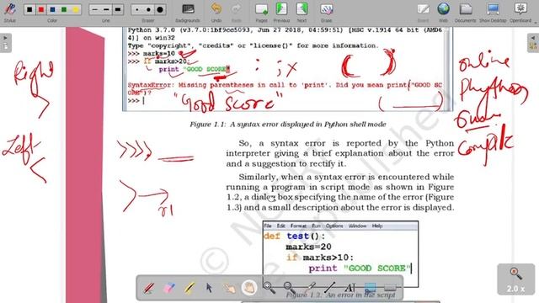The image size is (539, 303).
Task: Select the blue pen color
Action: 52,9
